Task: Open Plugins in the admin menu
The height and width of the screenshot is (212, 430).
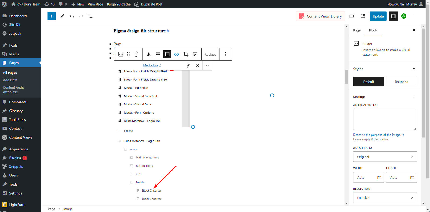Action: pyautogui.click(x=15, y=158)
